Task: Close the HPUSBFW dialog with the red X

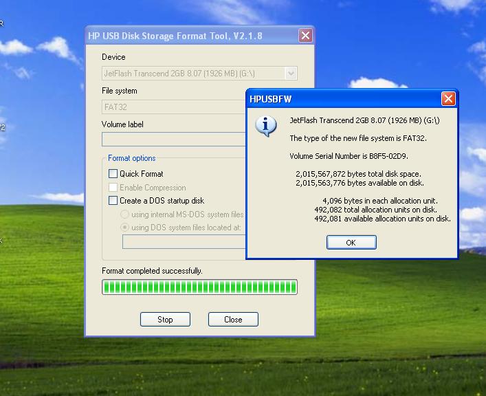Action: tap(448, 99)
